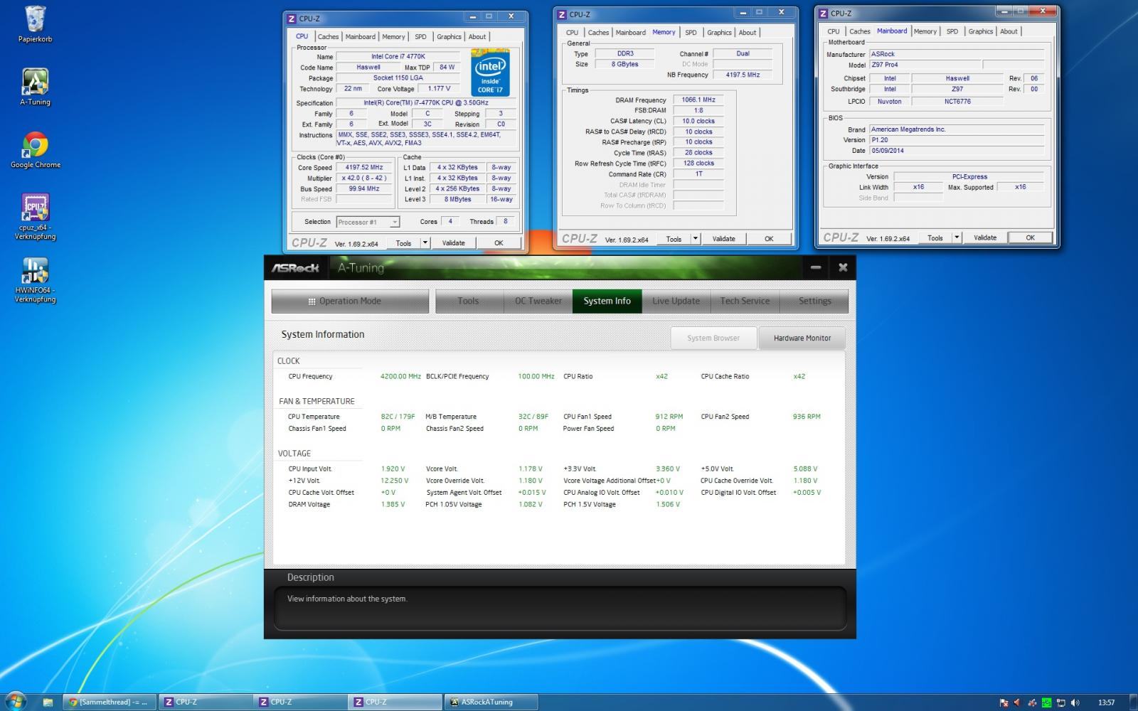Click Validate in the CPU window
Viewport: 1138px width, 711px height.
coord(453,242)
